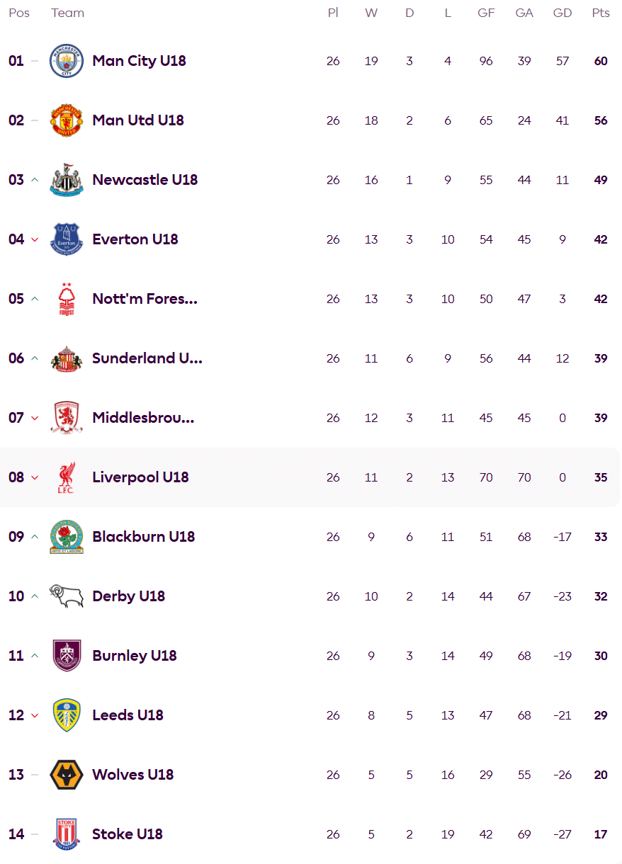This screenshot has width=622, height=864.
Task: Expand Newcastle U18 row via up arrow
Action: 34,180
